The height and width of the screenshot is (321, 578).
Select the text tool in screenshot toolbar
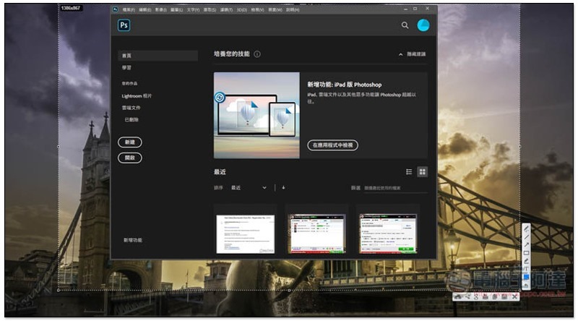point(526,269)
